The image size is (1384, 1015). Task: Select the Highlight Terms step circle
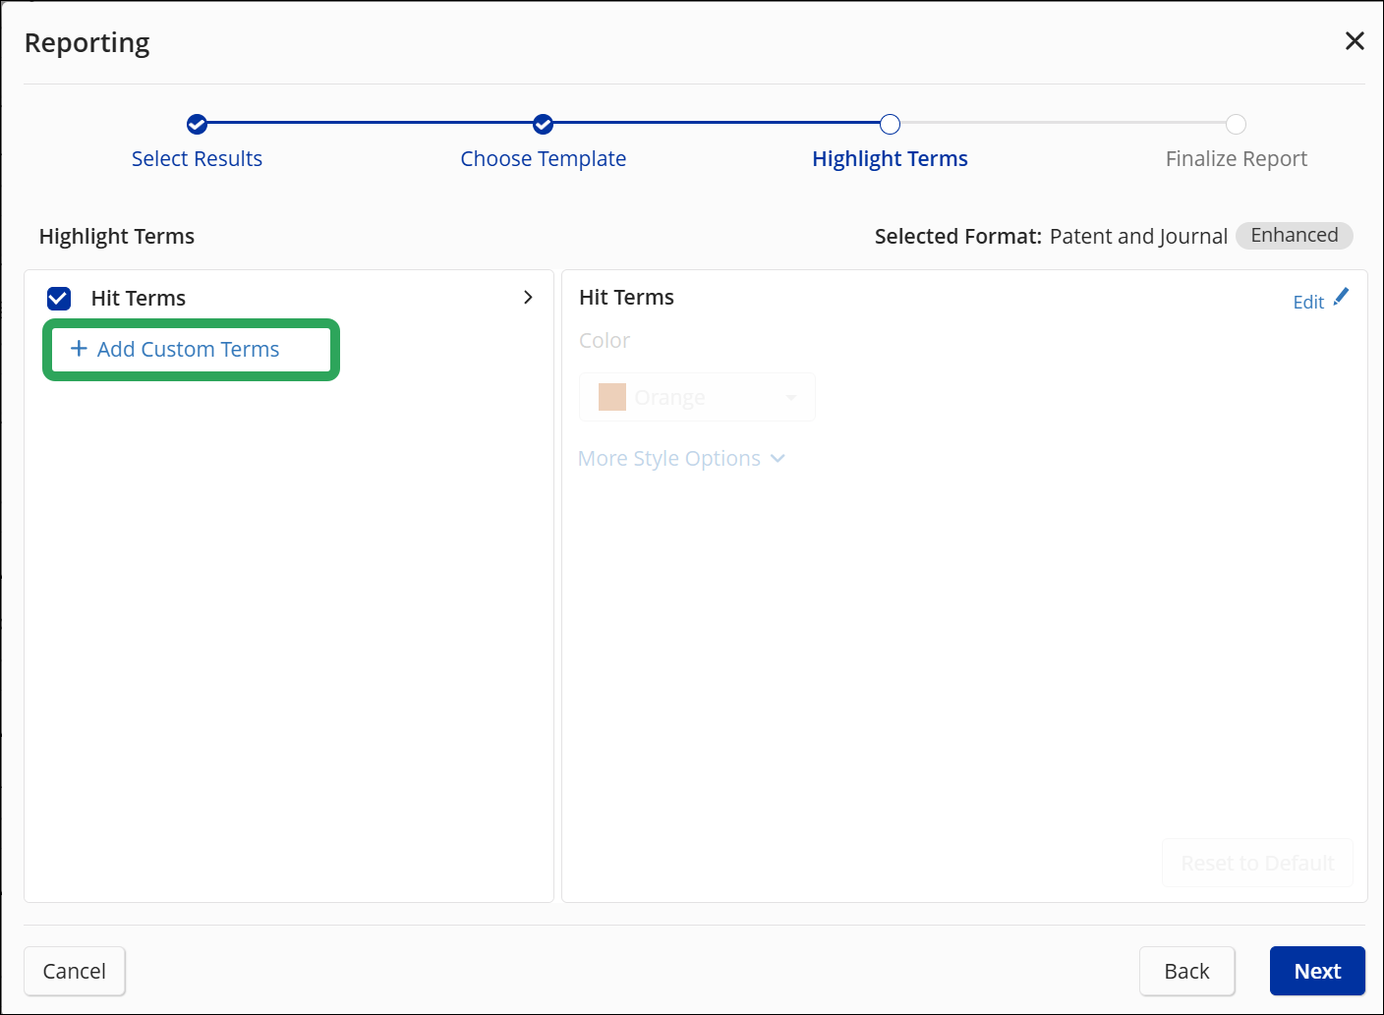(x=890, y=125)
